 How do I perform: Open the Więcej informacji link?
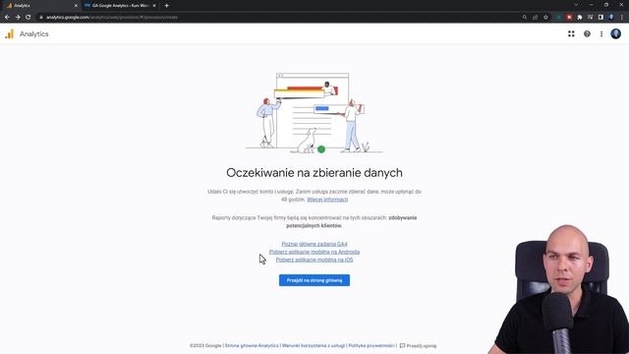(327, 200)
